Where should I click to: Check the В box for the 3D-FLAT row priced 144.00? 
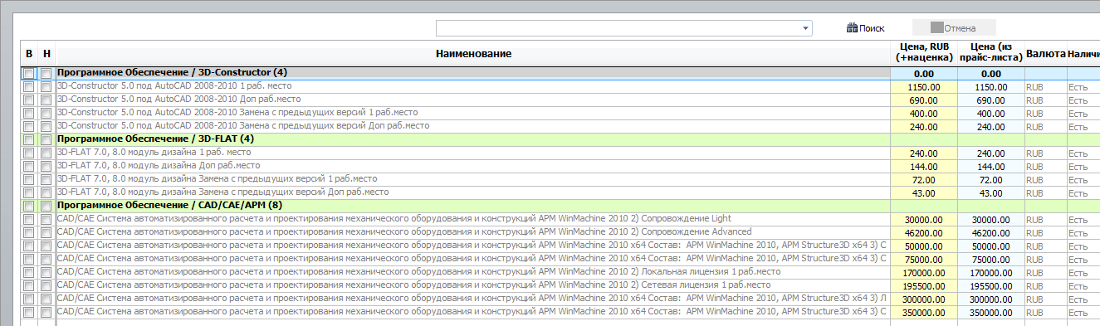[29, 166]
